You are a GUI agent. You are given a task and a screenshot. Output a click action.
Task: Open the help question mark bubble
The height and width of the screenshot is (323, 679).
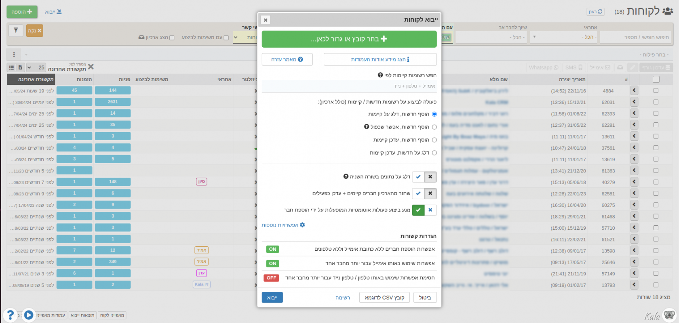point(10,315)
